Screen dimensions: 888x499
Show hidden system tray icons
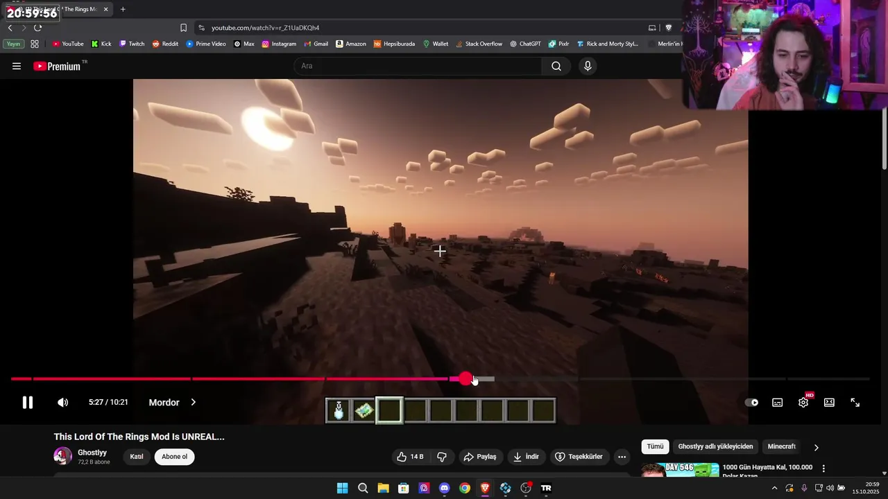774,488
